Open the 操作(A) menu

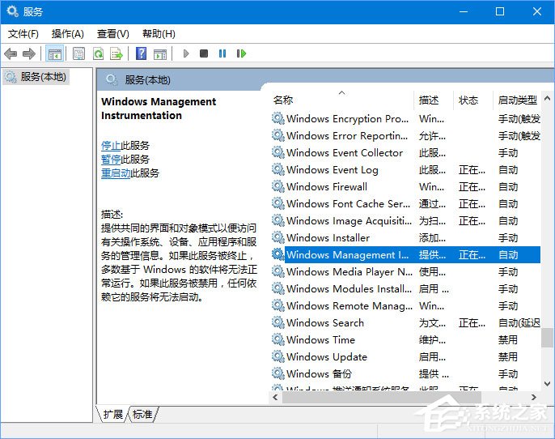coord(67,33)
